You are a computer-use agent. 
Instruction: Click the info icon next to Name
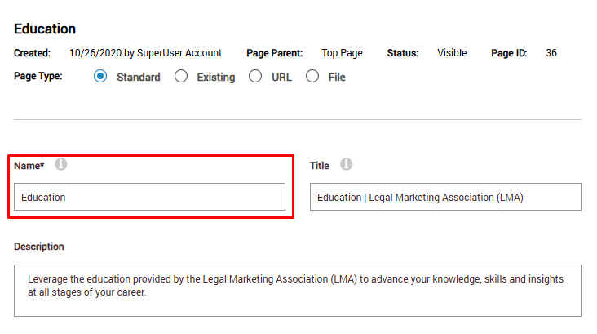point(60,164)
